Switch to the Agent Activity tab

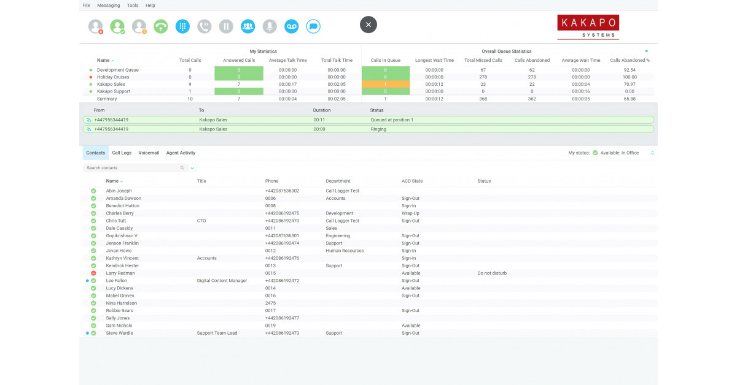[181, 153]
